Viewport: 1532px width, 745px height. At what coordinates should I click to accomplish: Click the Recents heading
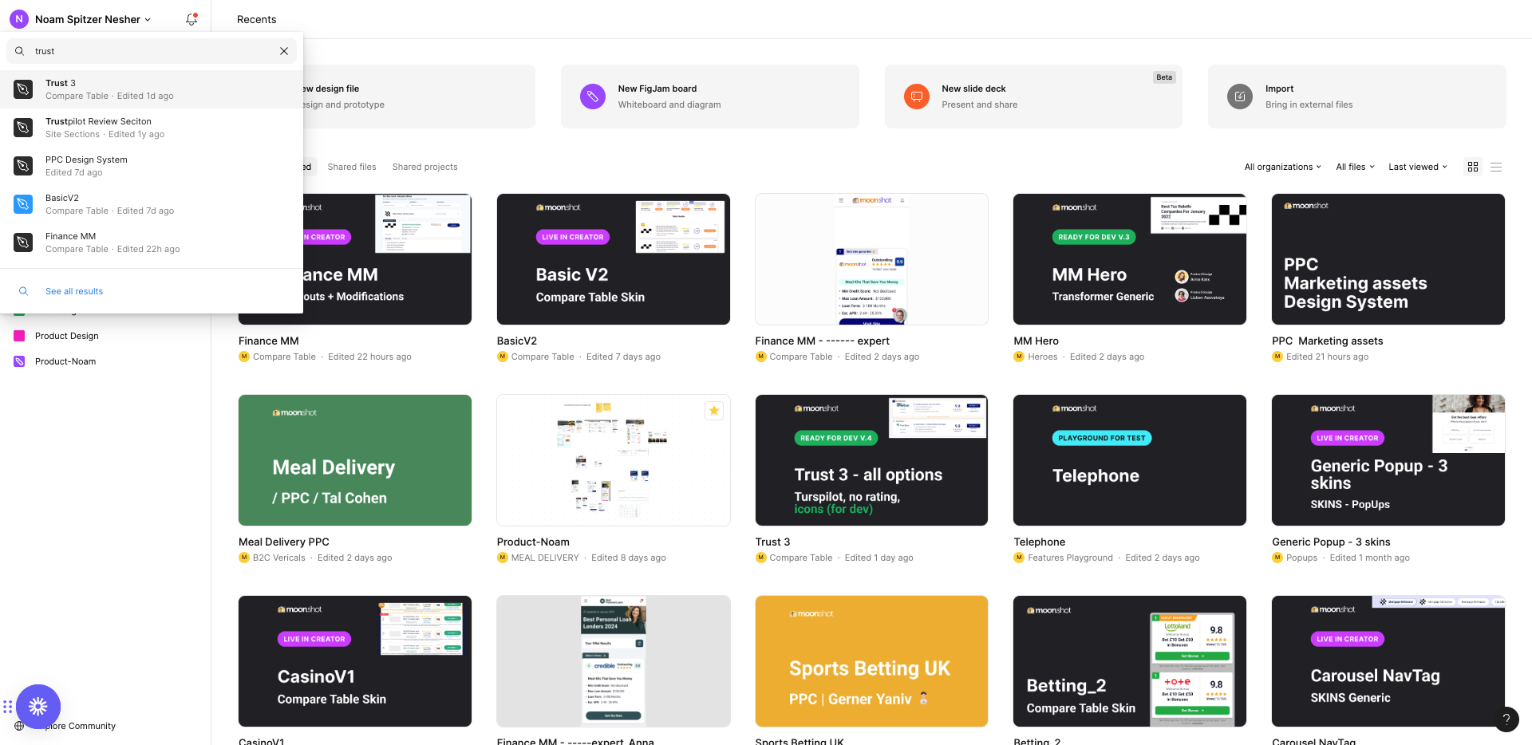(256, 19)
